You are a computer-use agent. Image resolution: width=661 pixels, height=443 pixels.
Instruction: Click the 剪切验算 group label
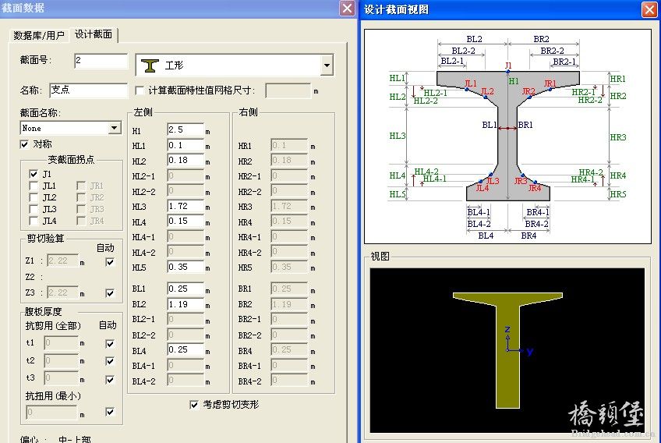(45, 239)
